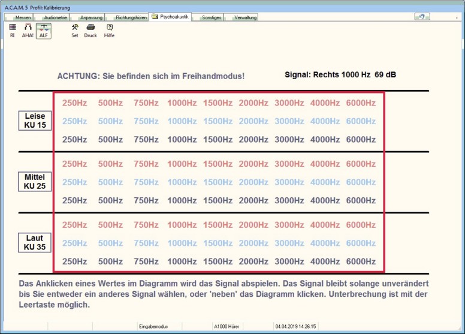Switch to the Verwaltung tab
This screenshot has width=465, height=334.
click(245, 17)
